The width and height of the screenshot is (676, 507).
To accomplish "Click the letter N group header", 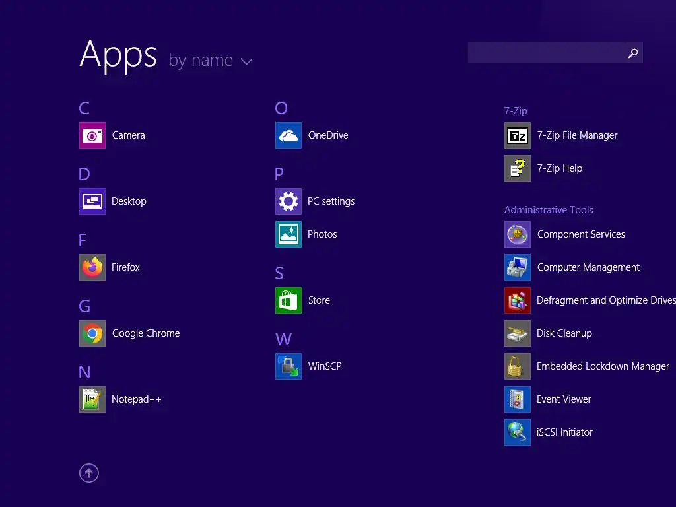I will [x=84, y=372].
